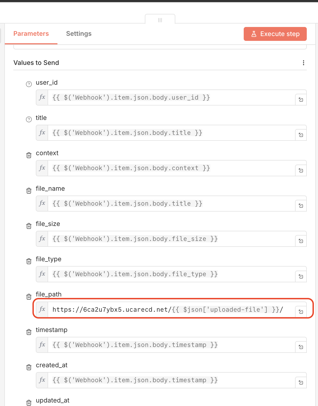The image size is (318, 406).
Task: Click the Execute step button
Action: 275,34
